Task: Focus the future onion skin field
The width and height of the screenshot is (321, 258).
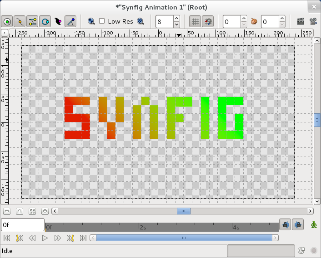Action: point(270,22)
